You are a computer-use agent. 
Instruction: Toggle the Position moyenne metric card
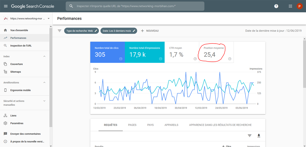pyautogui.click(x=216, y=52)
